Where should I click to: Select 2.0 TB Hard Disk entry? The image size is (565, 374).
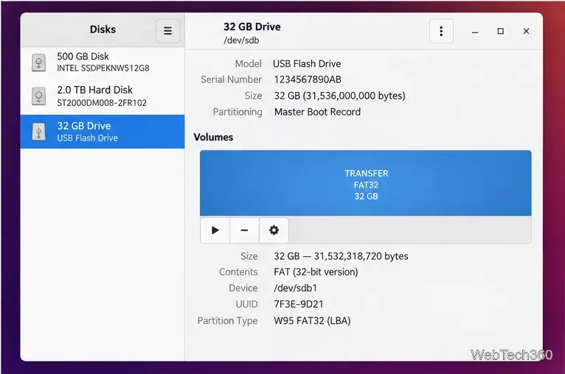[103, 96]
